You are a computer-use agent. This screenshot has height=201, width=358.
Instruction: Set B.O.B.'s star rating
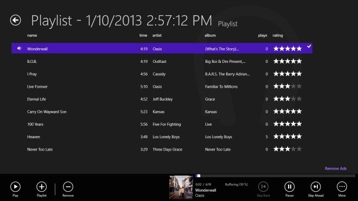[287, 61]
